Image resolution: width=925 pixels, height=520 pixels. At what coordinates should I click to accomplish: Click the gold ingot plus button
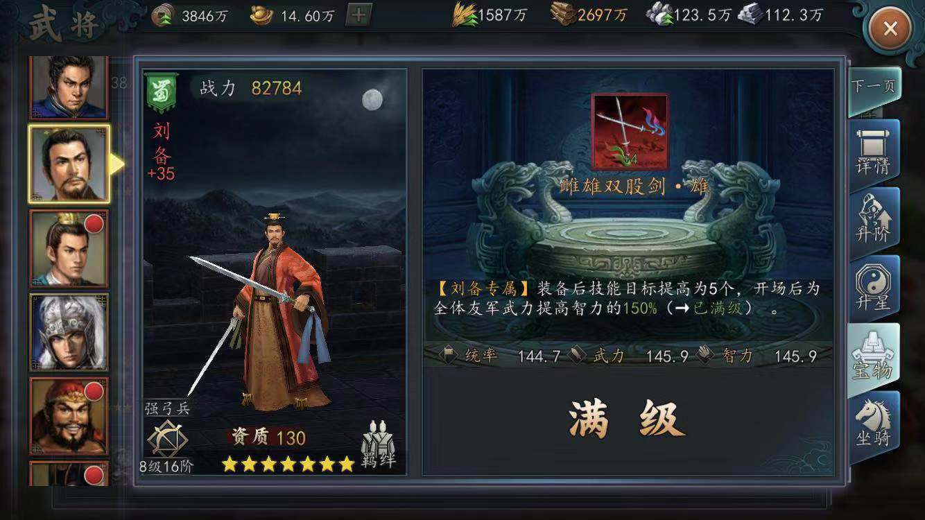[358, 15]
